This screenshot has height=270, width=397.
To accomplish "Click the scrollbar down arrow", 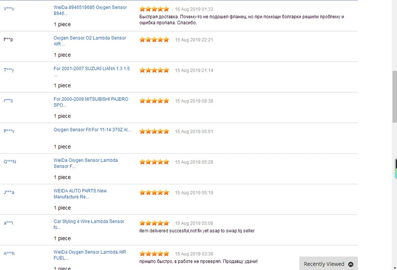I will (x=394, y=268).
